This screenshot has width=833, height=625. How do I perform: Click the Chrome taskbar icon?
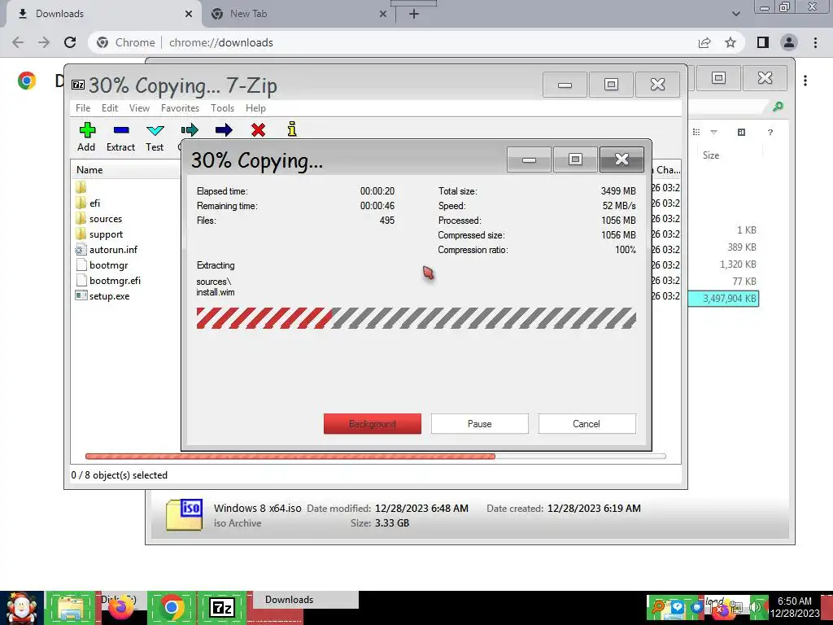tap(171, 608)
